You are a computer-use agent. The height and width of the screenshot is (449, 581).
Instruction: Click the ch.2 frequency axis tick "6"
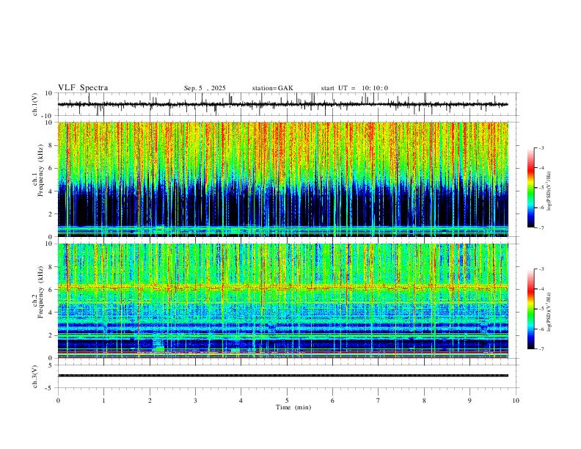(51, 290)
